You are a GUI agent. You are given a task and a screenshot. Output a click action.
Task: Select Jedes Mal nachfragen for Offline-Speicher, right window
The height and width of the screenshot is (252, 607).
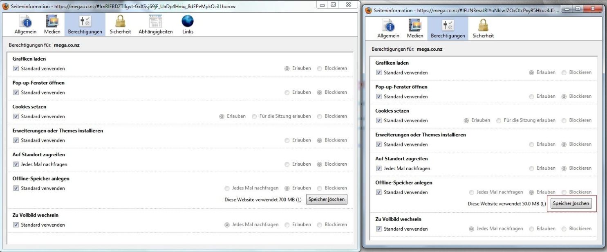[x=471, y=192]
